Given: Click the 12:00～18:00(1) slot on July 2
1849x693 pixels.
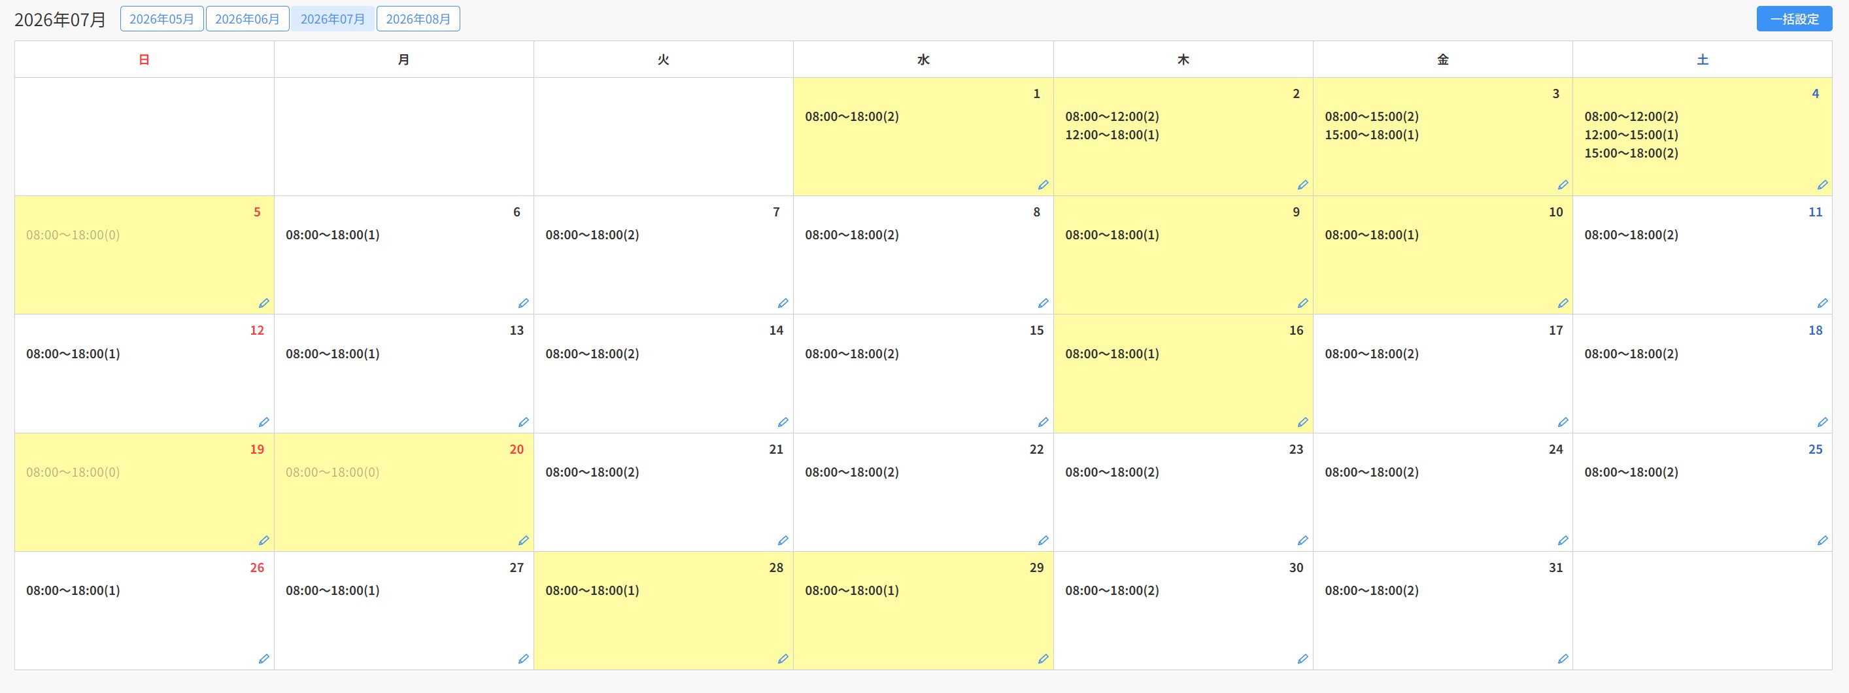Looking at the screenshot, I should pyautogui.click(x=1112, y=135).
